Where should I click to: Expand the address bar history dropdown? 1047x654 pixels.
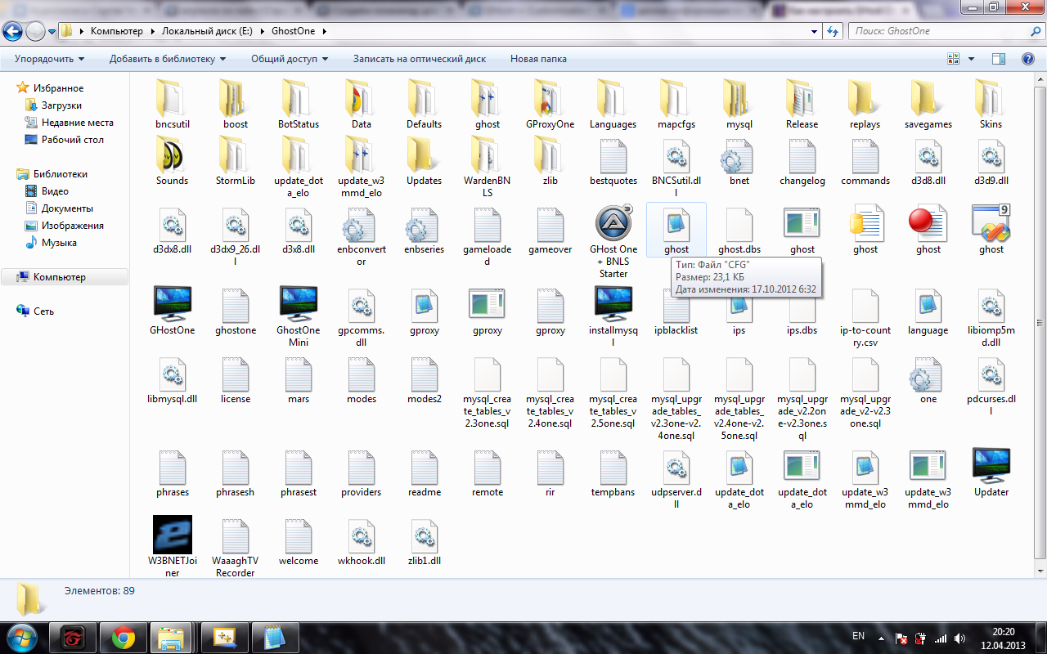click(814, 31)
